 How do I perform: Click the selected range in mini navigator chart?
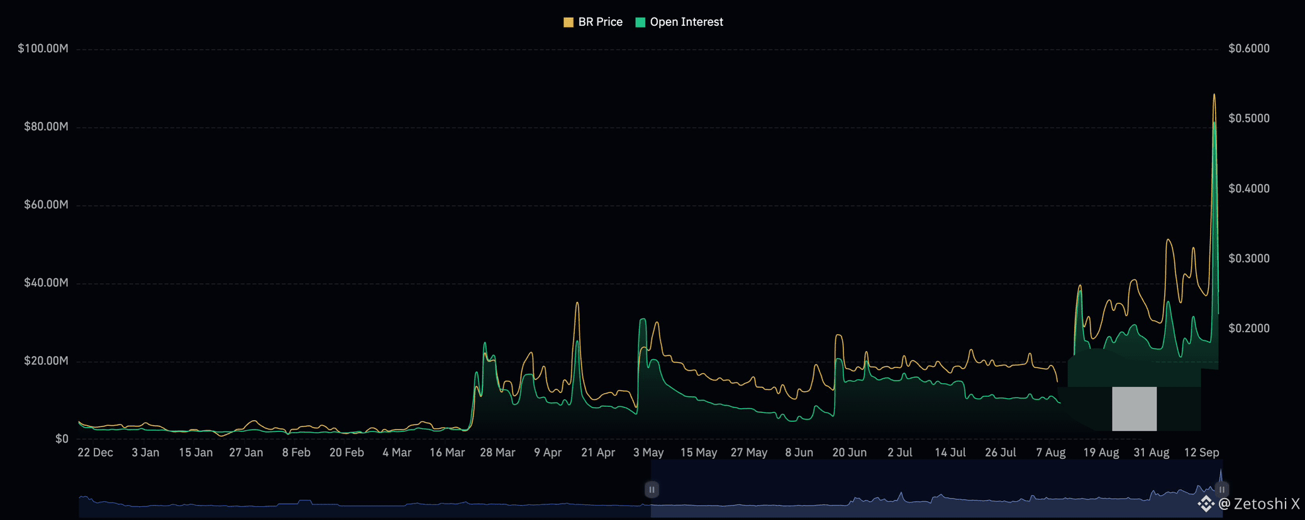click(x=936, y=489)
